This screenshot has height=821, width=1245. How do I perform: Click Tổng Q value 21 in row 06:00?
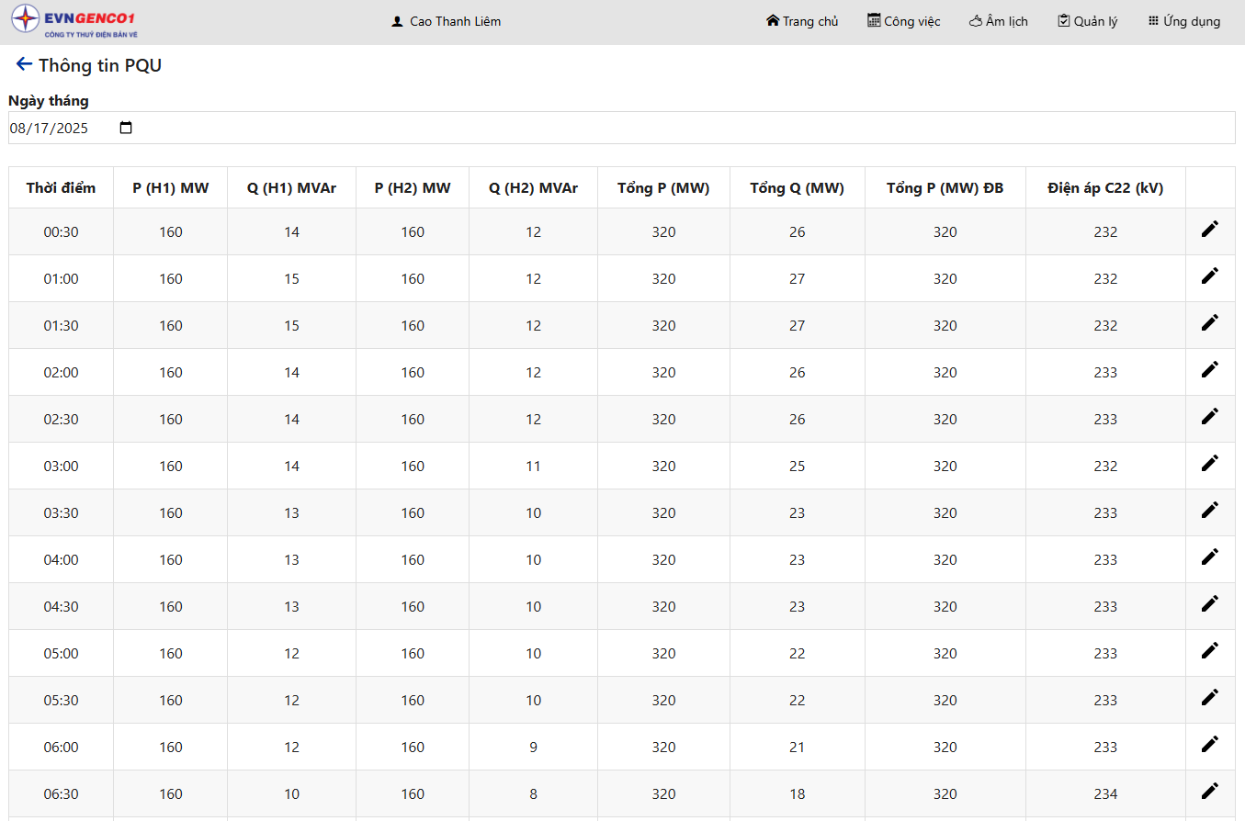click(x=797, y=748)
